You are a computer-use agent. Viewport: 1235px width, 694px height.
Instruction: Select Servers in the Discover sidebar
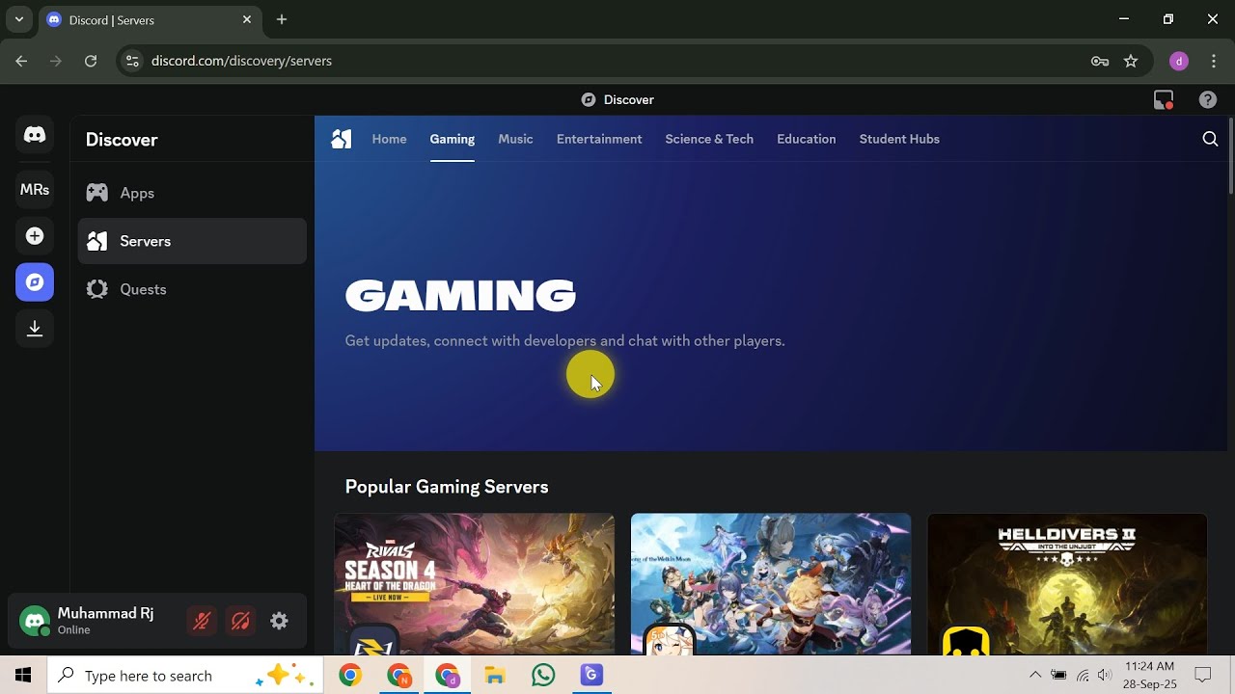pyautogui.click(x=192, y=241)
